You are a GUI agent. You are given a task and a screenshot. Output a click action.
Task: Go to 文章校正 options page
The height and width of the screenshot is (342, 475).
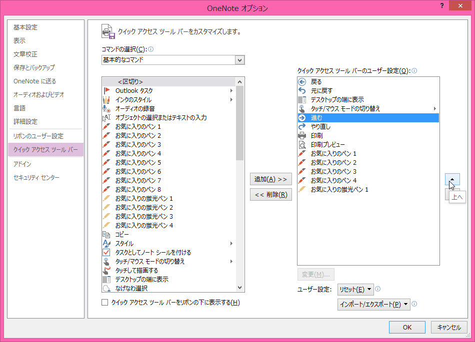coord(25,54)
